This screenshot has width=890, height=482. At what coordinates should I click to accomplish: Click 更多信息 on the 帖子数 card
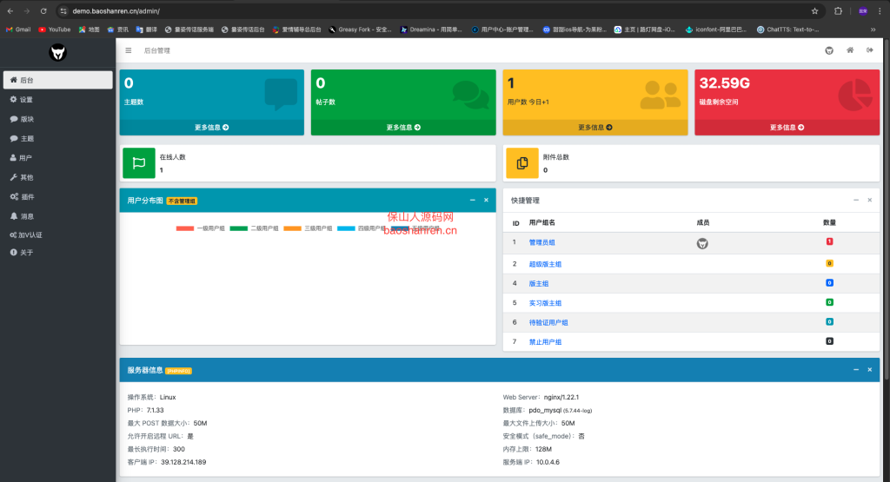(403, 128)
